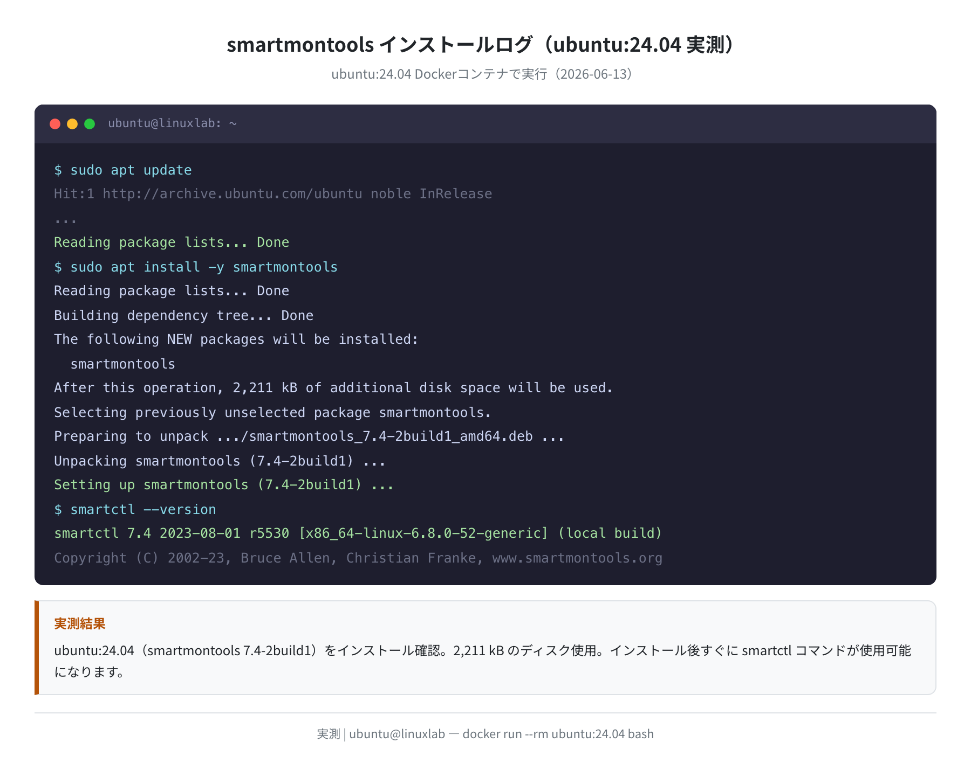This screenshot has height=763, width=971.
Task: Click the '実測結果' heading
Action: (x=80, y=624)
